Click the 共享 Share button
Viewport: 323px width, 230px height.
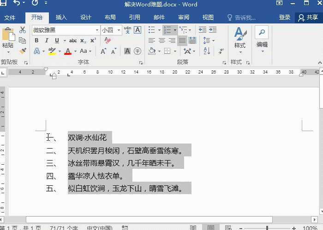point(308,17)
